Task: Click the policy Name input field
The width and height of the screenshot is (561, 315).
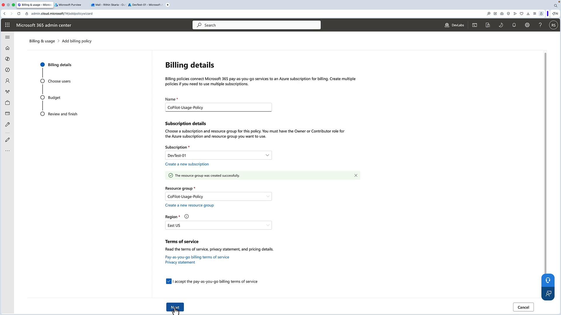Action: point(218,107)
